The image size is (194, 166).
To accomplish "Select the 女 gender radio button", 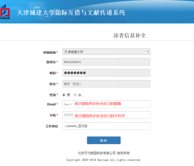I will pyautogui.click(x=75, y=95).
